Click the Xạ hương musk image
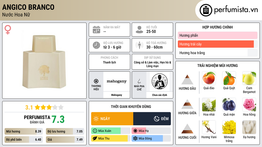 coord(249,127)
